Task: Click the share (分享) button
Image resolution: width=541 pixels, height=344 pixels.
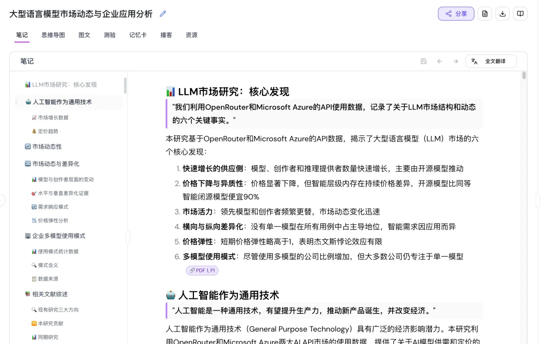Action: pos(456,13)
